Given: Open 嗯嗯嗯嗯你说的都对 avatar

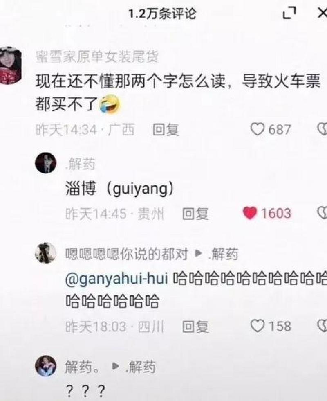Looking at the screenshot, I should pyautogui.click(x=46, y=253).
